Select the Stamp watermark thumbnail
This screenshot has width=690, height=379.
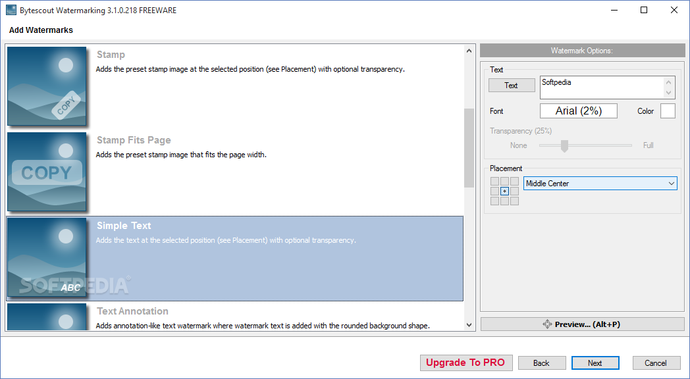[x=47, y=86]
